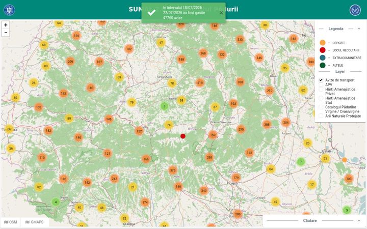
Task: Enable Catalogul Pădurilor Virgine layer
Action: click(x=321, y=107)
